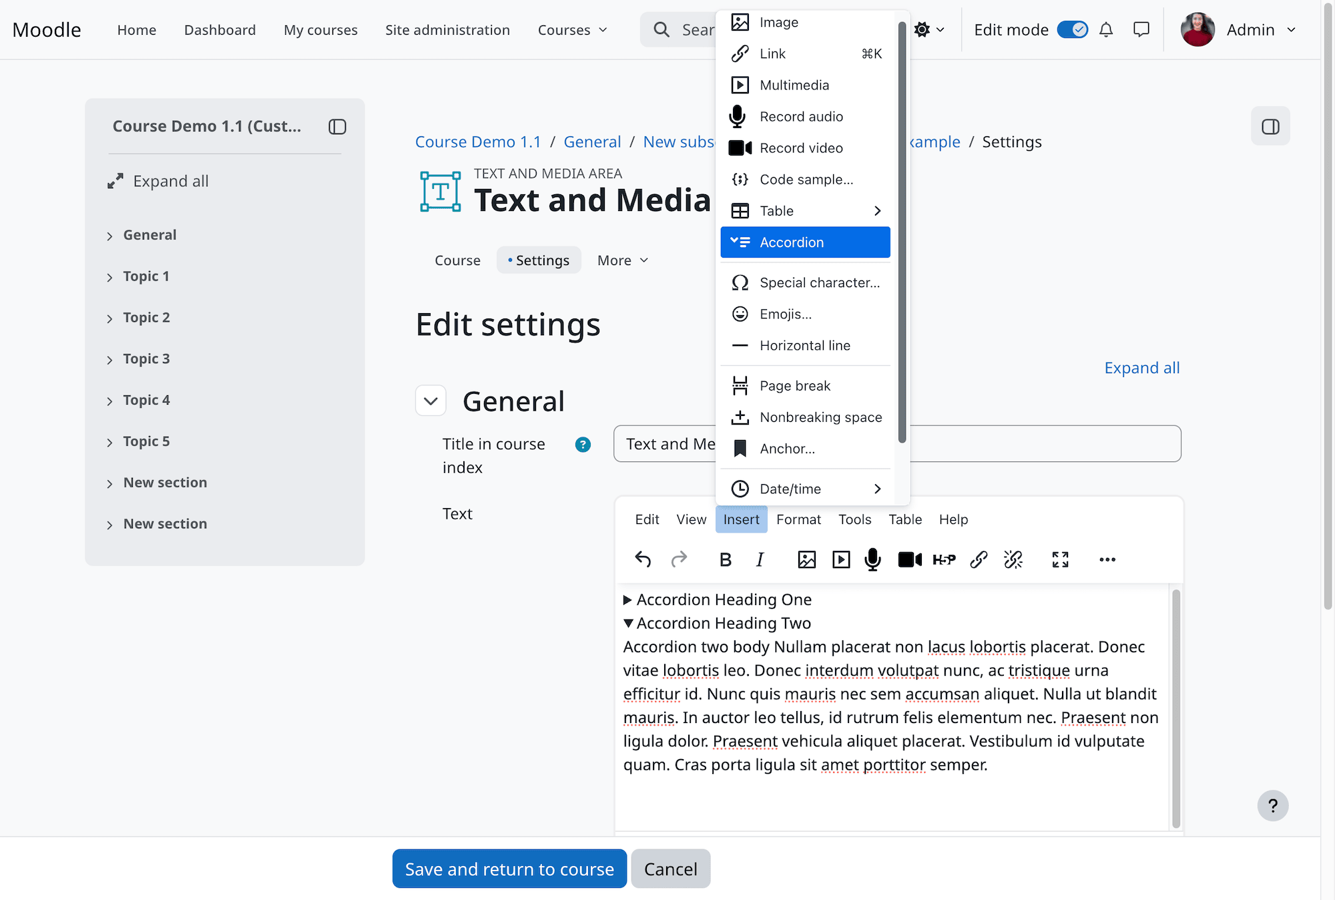
Task: Expand Topic 5 in course index
Action: tap(109, 443)
